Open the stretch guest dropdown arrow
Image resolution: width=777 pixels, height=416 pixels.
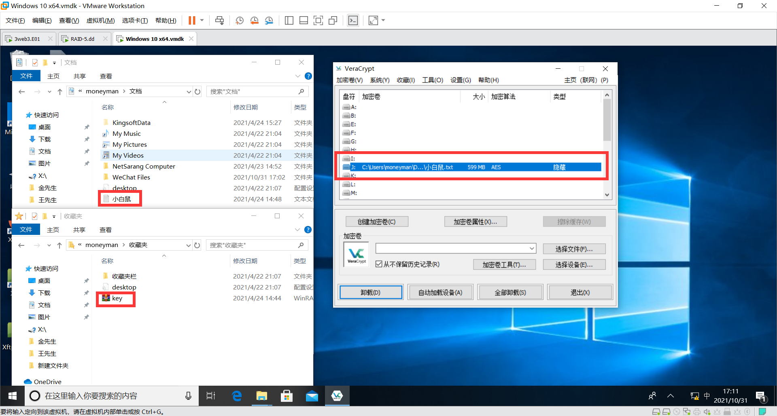(x=383, y=20)
